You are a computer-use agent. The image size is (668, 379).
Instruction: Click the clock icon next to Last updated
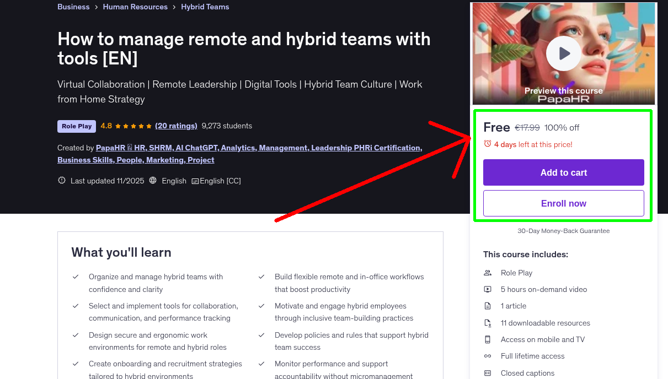pos(61,180)
